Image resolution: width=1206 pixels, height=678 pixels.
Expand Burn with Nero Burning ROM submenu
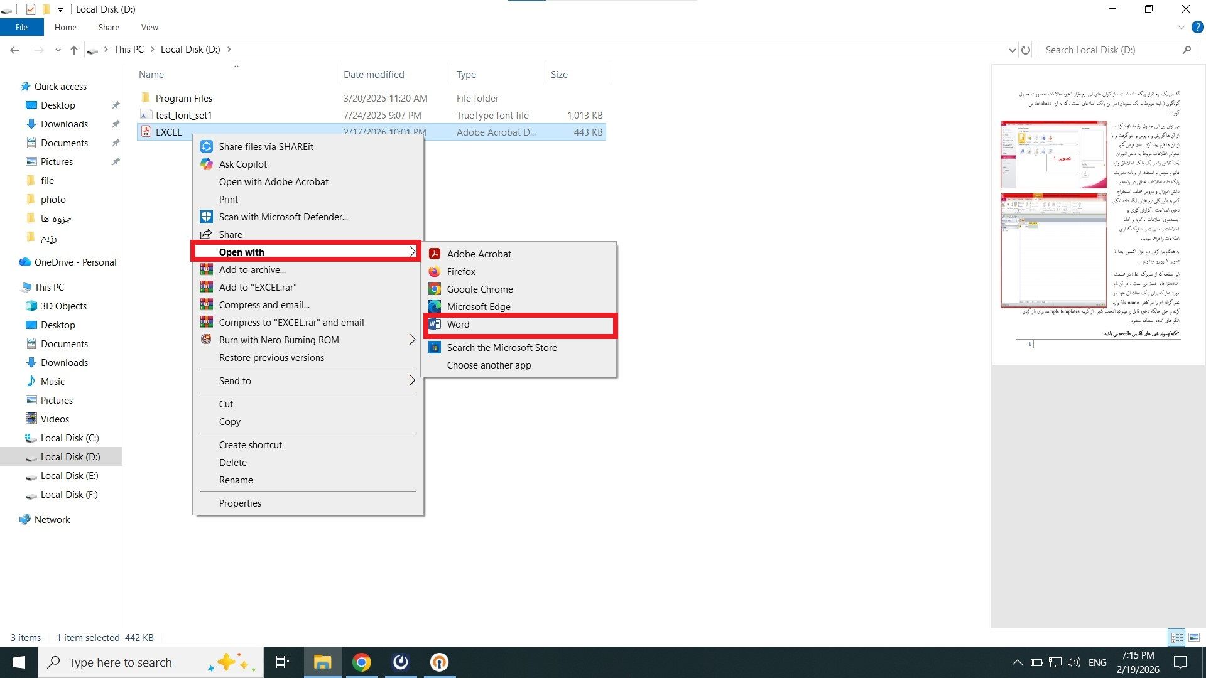[412, 340]
